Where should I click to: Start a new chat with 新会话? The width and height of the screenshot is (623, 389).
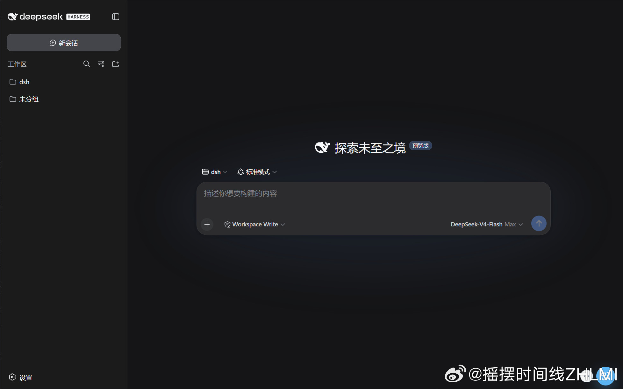[64, 43]
